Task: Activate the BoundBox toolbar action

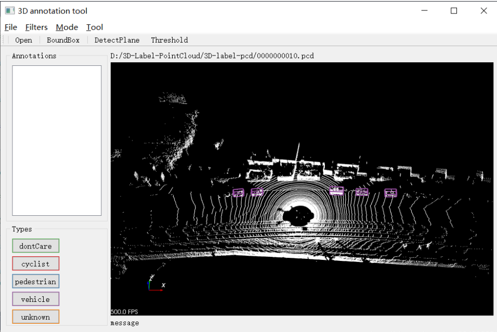Action: pyautogui.click(x=63, y=40)
